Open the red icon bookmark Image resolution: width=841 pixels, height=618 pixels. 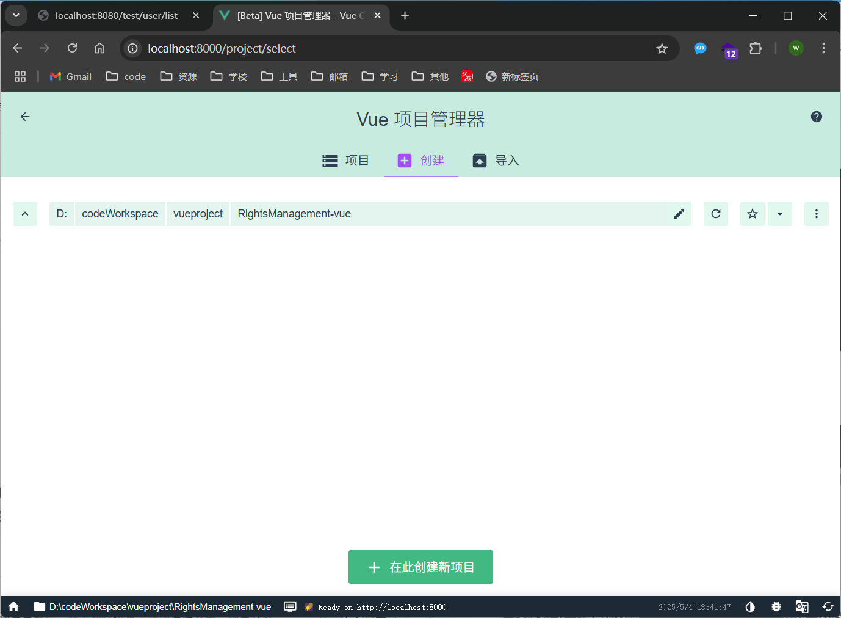tap(467, 76)
